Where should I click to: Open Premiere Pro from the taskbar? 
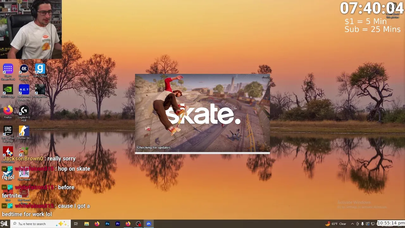[118, 224]
